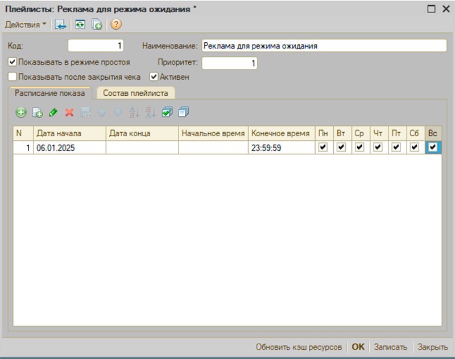Click the Дата начала column header

69,133
